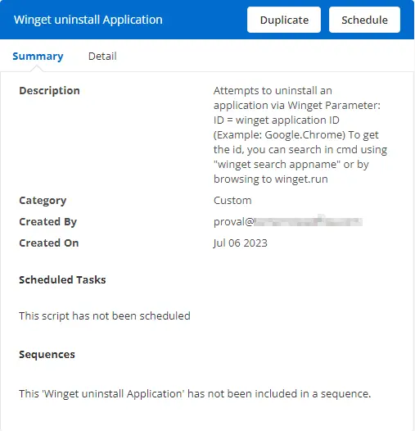Click the 'Attempts to uninstall an' description line
The width and height of the screenshot is (415, 431).
[273, 91]
